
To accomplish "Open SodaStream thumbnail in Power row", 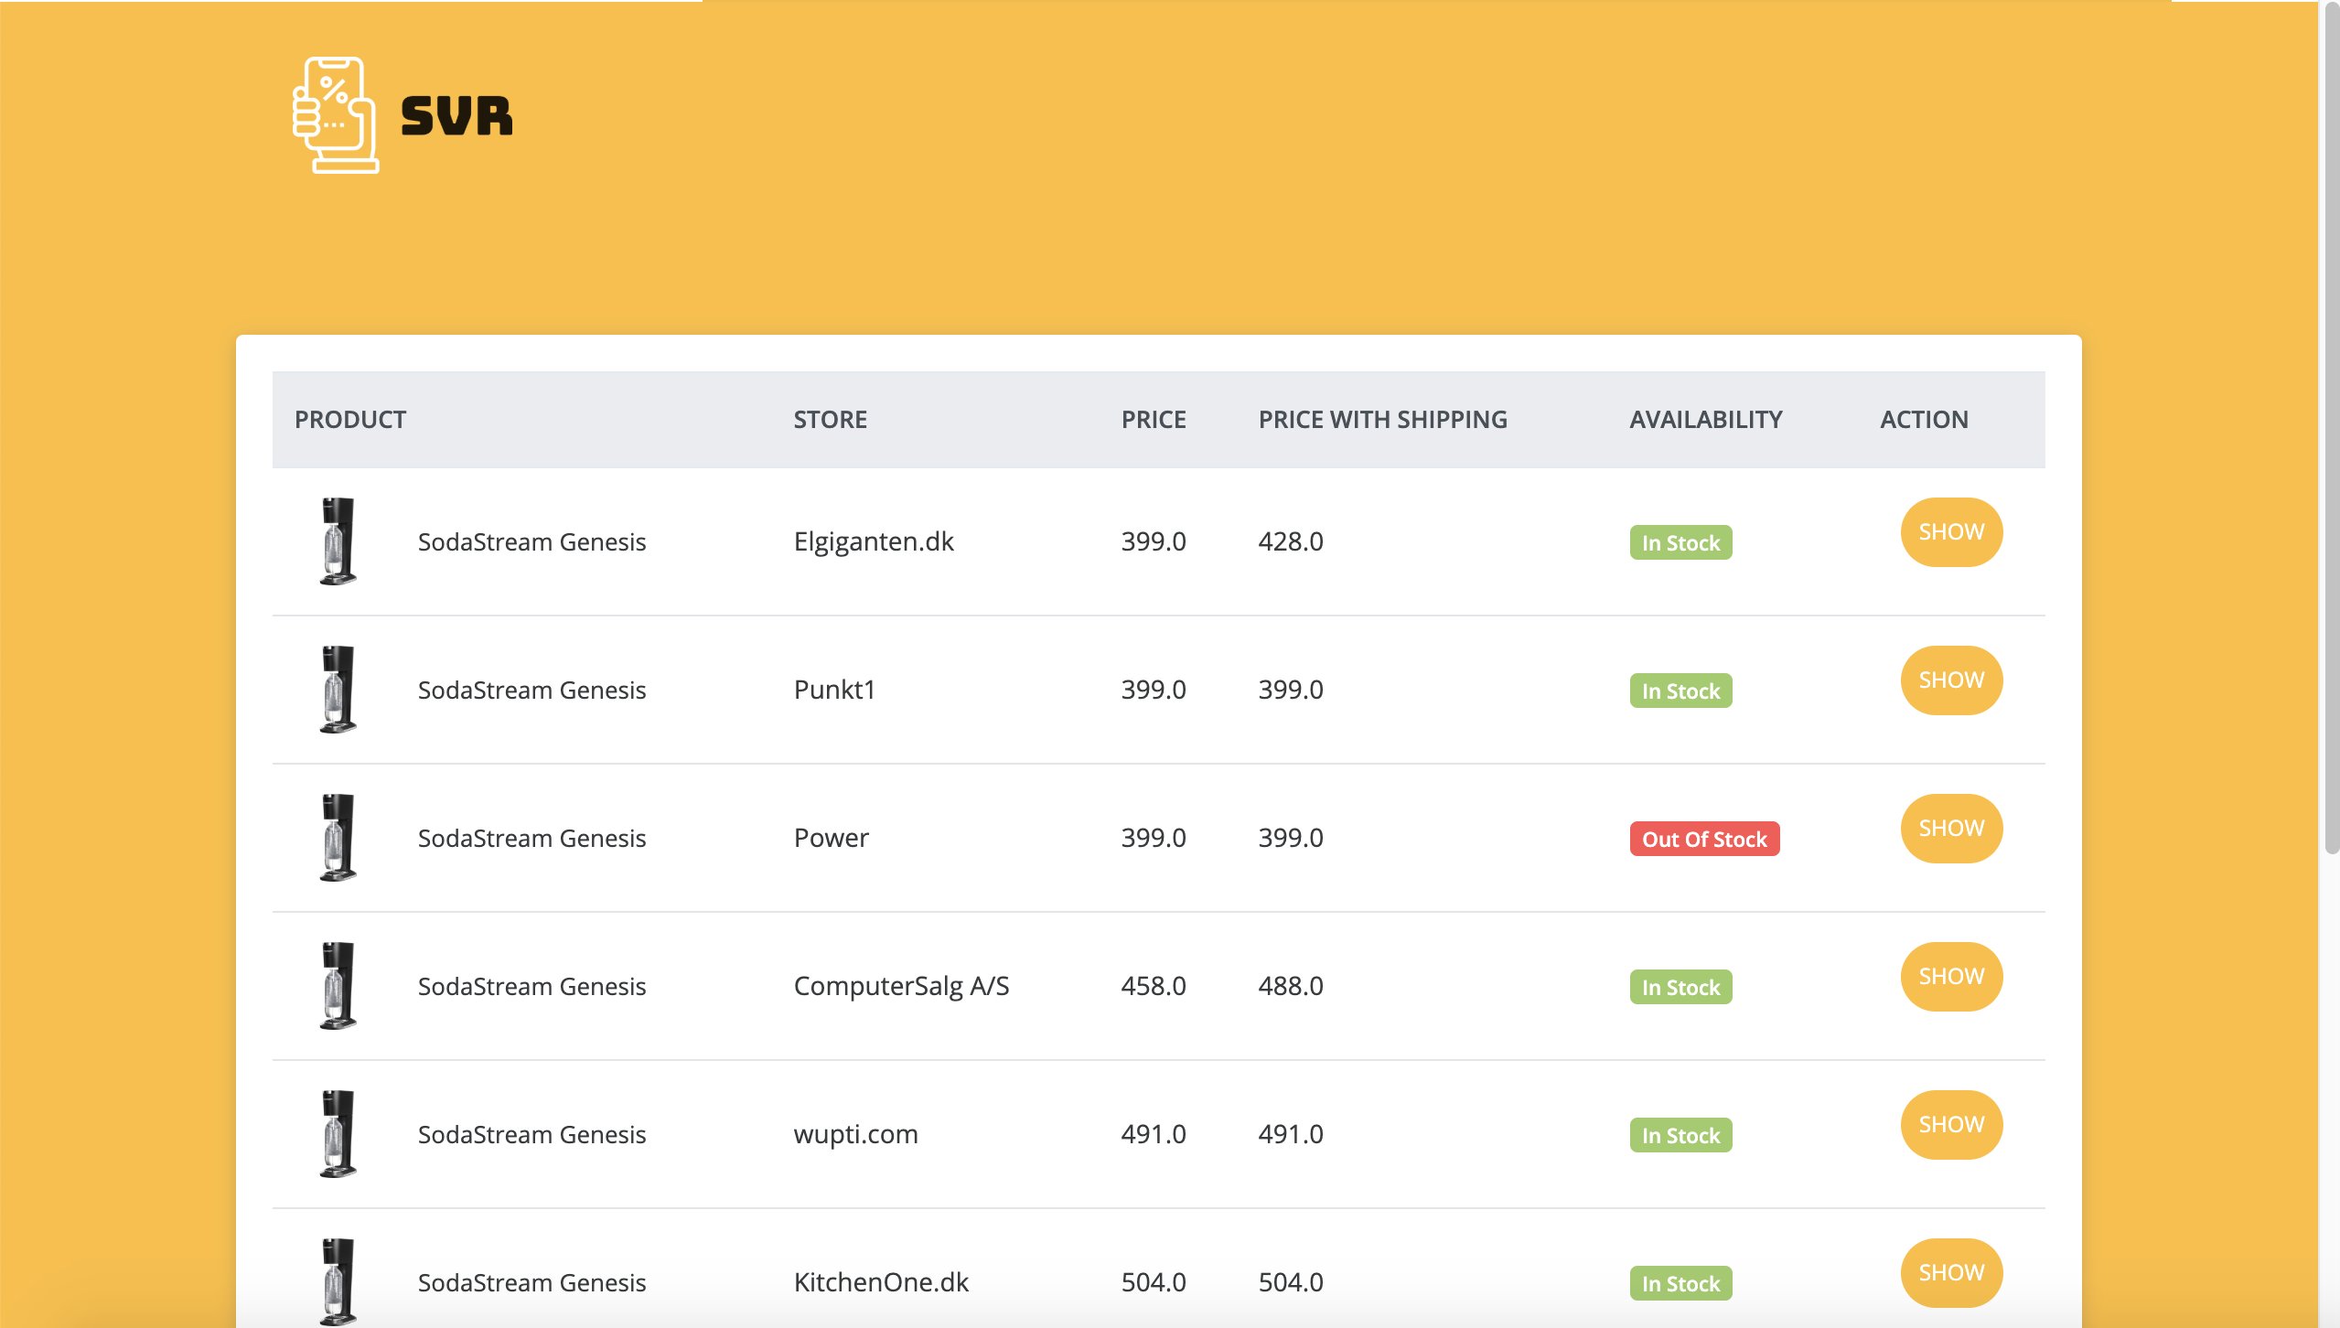I will 338,838.
